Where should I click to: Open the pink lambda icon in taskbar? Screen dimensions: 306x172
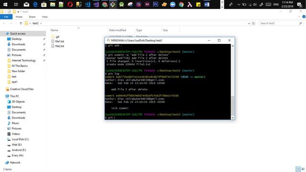coord(190,4)
